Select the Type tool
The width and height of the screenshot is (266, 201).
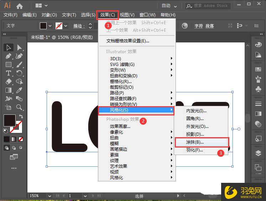click(x=9, y=73)
